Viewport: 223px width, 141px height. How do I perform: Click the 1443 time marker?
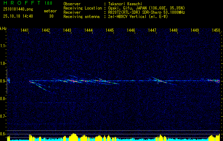[x=67, y=30]
